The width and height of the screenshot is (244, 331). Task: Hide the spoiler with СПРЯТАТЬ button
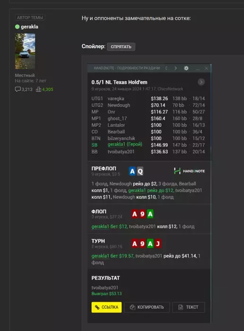[x=121, y=47]
